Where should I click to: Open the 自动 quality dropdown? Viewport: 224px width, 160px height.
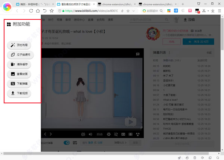[100, 134]
